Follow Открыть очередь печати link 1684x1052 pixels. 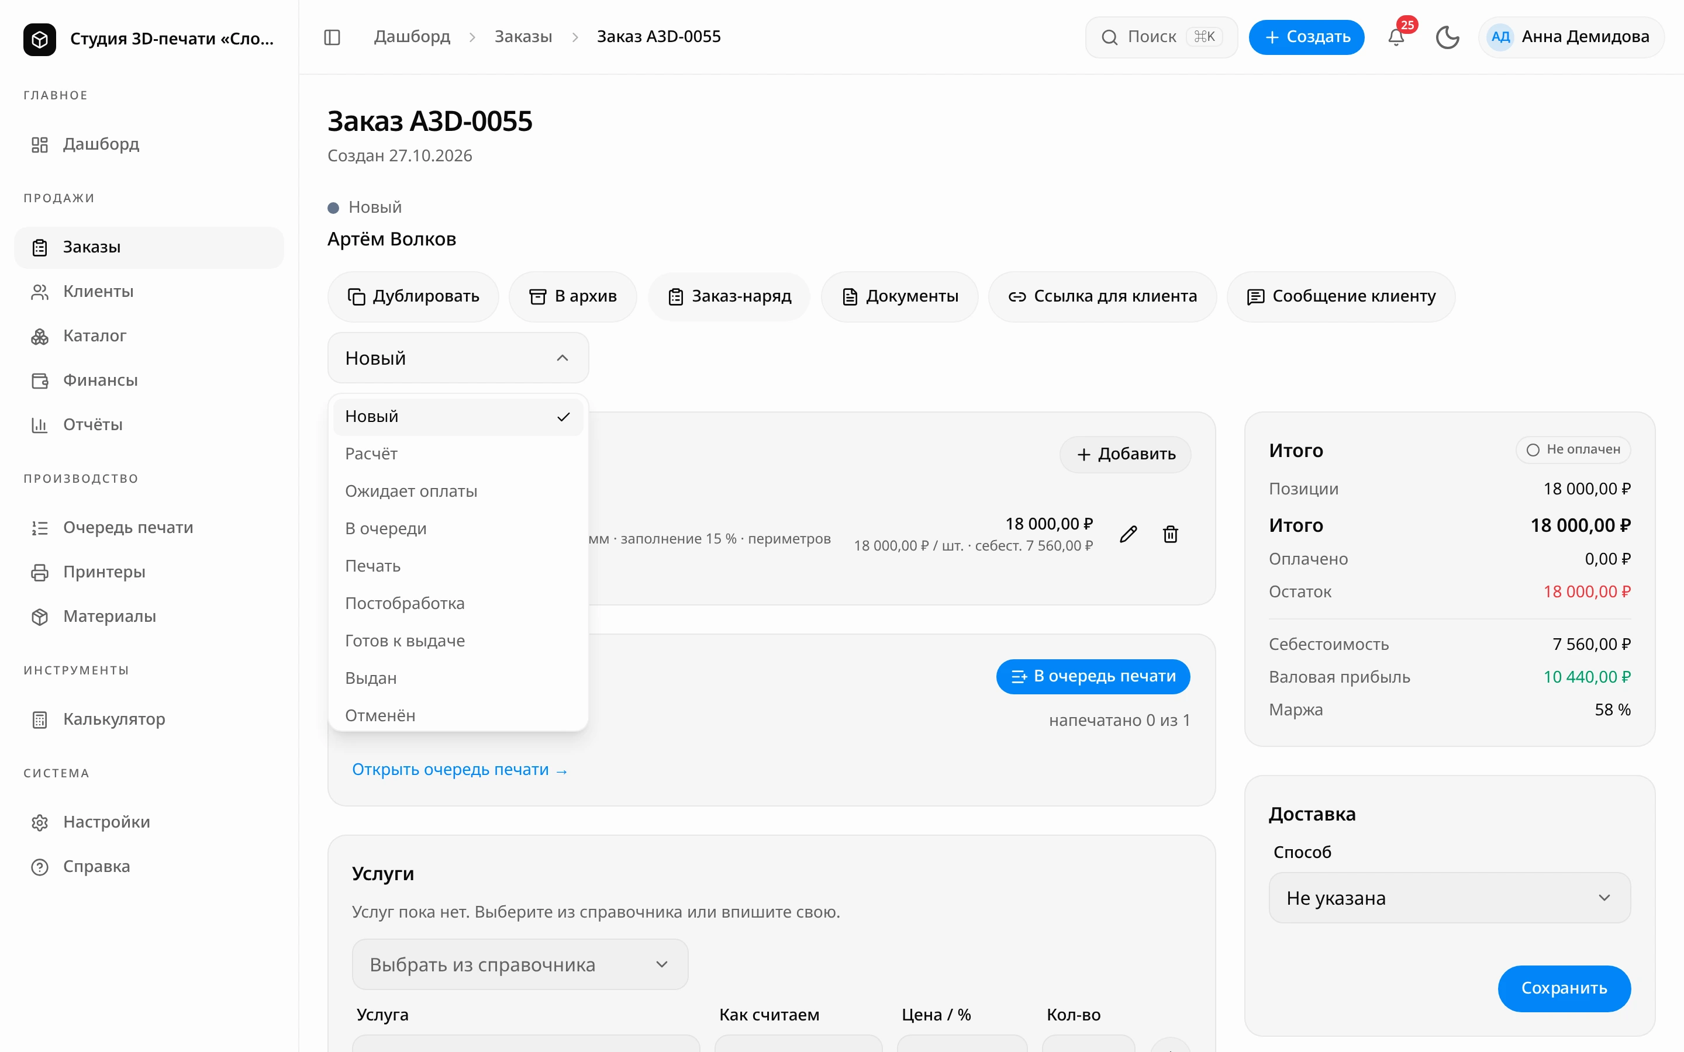tap(459, 770)
